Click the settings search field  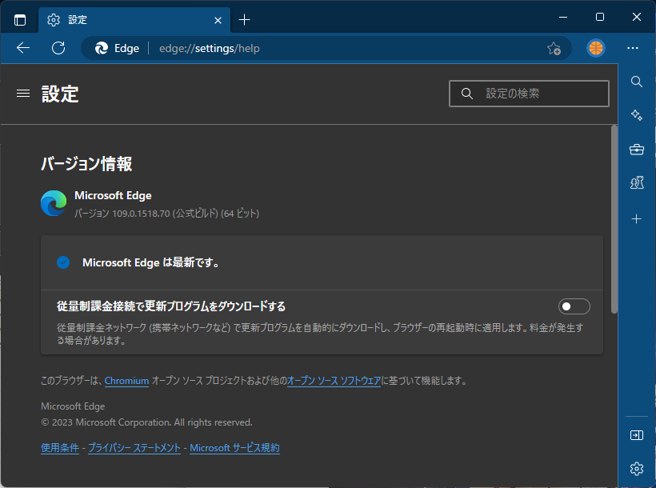click(x=529, y=94)
